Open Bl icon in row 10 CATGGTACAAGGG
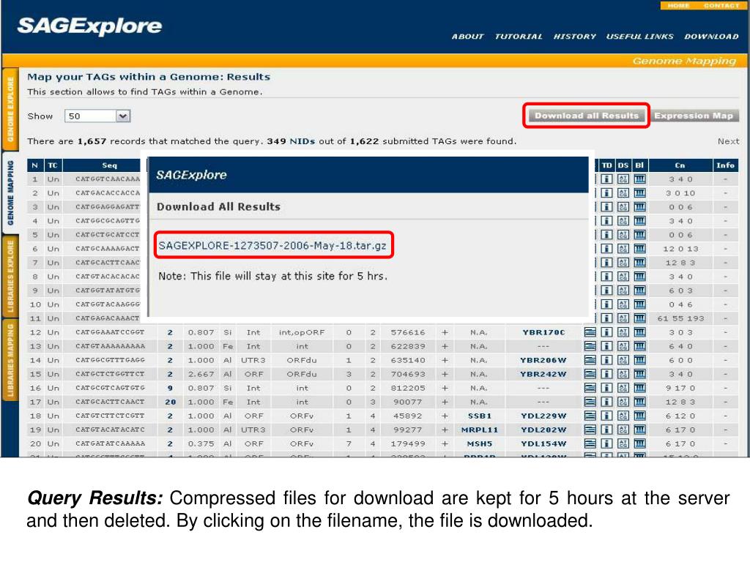Viewport: 750px width, 562px height. click(639, 304)
